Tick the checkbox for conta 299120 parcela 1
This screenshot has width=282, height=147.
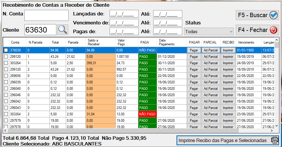pos(6,57)
